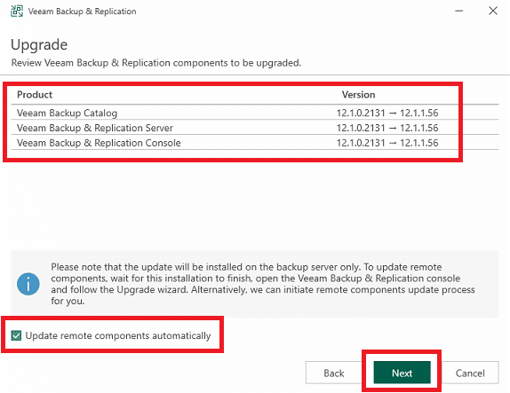The height and width of the screenshot is (393, 510).
Task: Minimize the Veeam installer window
Action: click(x=459, y=11)
